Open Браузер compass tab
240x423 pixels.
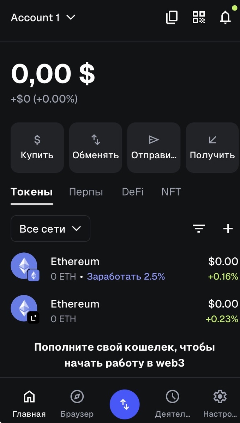(77, 404)
